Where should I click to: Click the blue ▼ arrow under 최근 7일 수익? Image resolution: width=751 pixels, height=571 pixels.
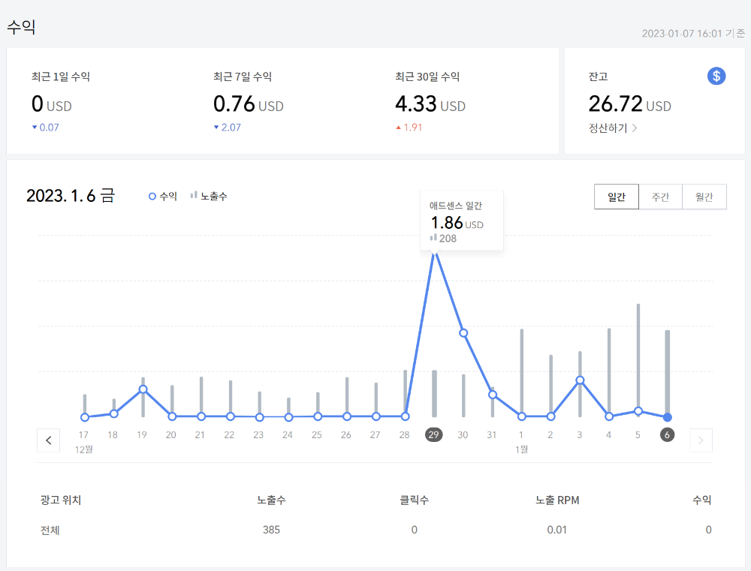click(x=217, y=127)
